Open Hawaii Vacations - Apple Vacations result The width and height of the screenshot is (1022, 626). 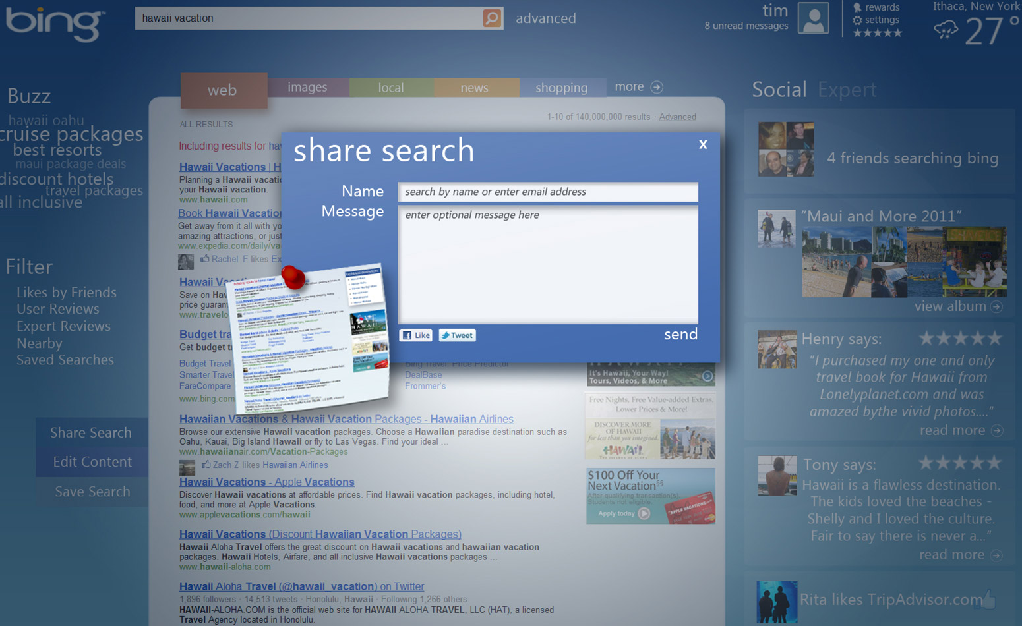click(x=267, y=482)
